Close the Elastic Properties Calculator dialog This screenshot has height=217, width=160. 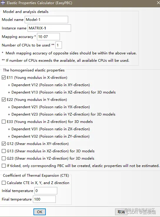tap(158, 3)
